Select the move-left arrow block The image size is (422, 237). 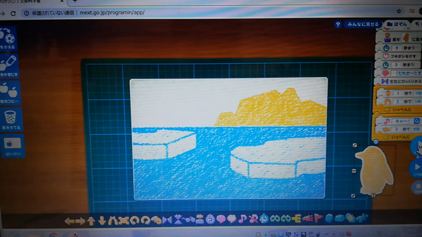[x=69, y=221]
